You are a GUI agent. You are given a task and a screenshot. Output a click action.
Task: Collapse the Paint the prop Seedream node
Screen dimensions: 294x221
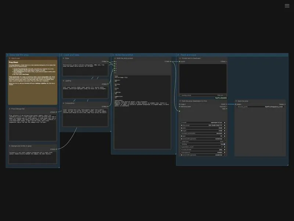coord(180,101)
